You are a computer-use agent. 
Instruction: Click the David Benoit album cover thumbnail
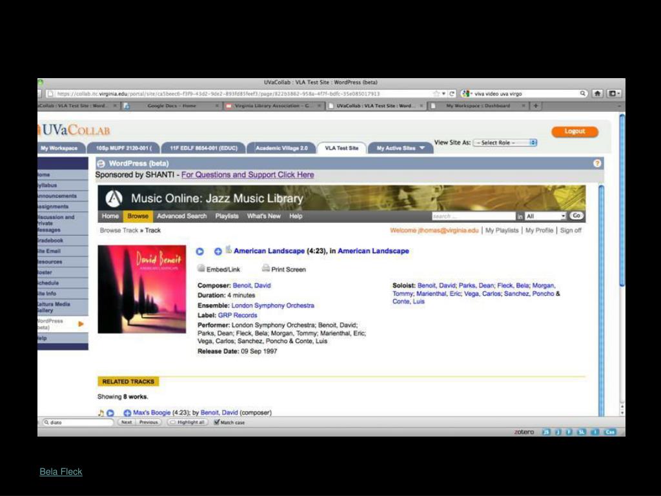point(142,289)
